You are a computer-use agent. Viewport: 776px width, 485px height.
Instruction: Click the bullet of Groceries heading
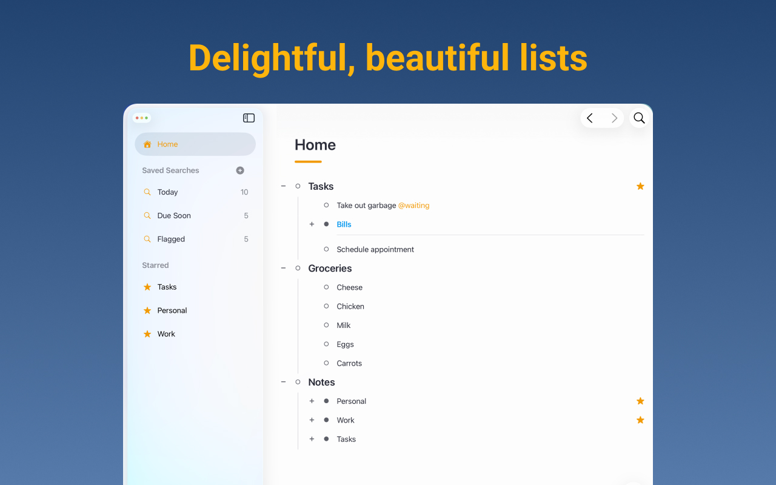tap(298, 268)
